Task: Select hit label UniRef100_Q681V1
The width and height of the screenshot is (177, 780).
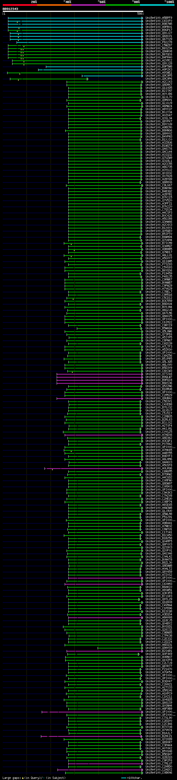Action: 159,36
